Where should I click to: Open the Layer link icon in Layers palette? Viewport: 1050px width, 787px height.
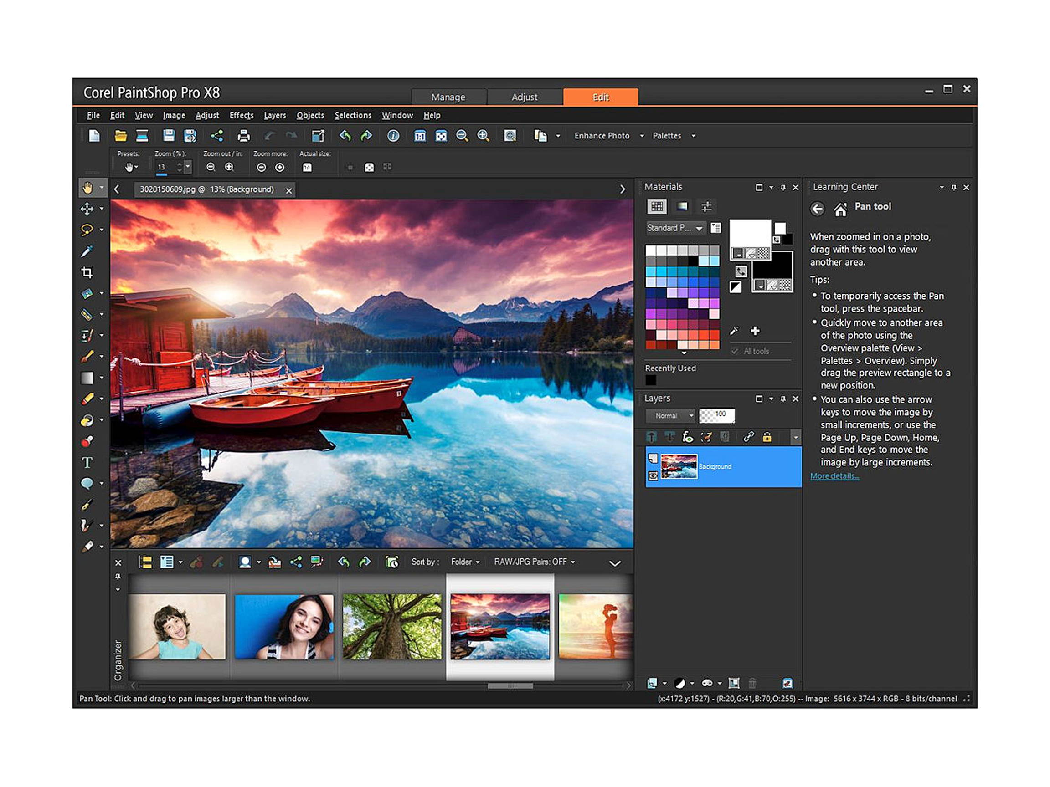(750, 437)
